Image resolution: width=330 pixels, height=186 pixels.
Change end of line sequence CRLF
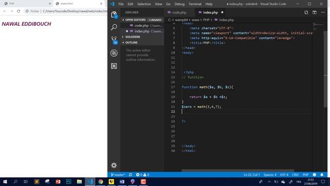(x=295, y=175)
